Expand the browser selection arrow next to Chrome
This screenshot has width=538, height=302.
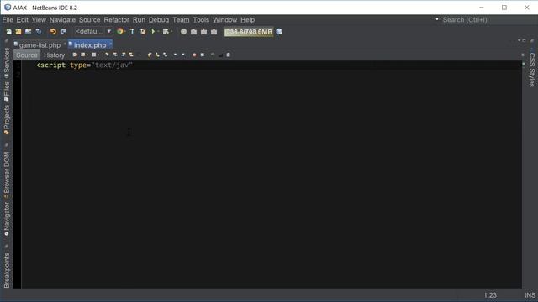(125, 32)
